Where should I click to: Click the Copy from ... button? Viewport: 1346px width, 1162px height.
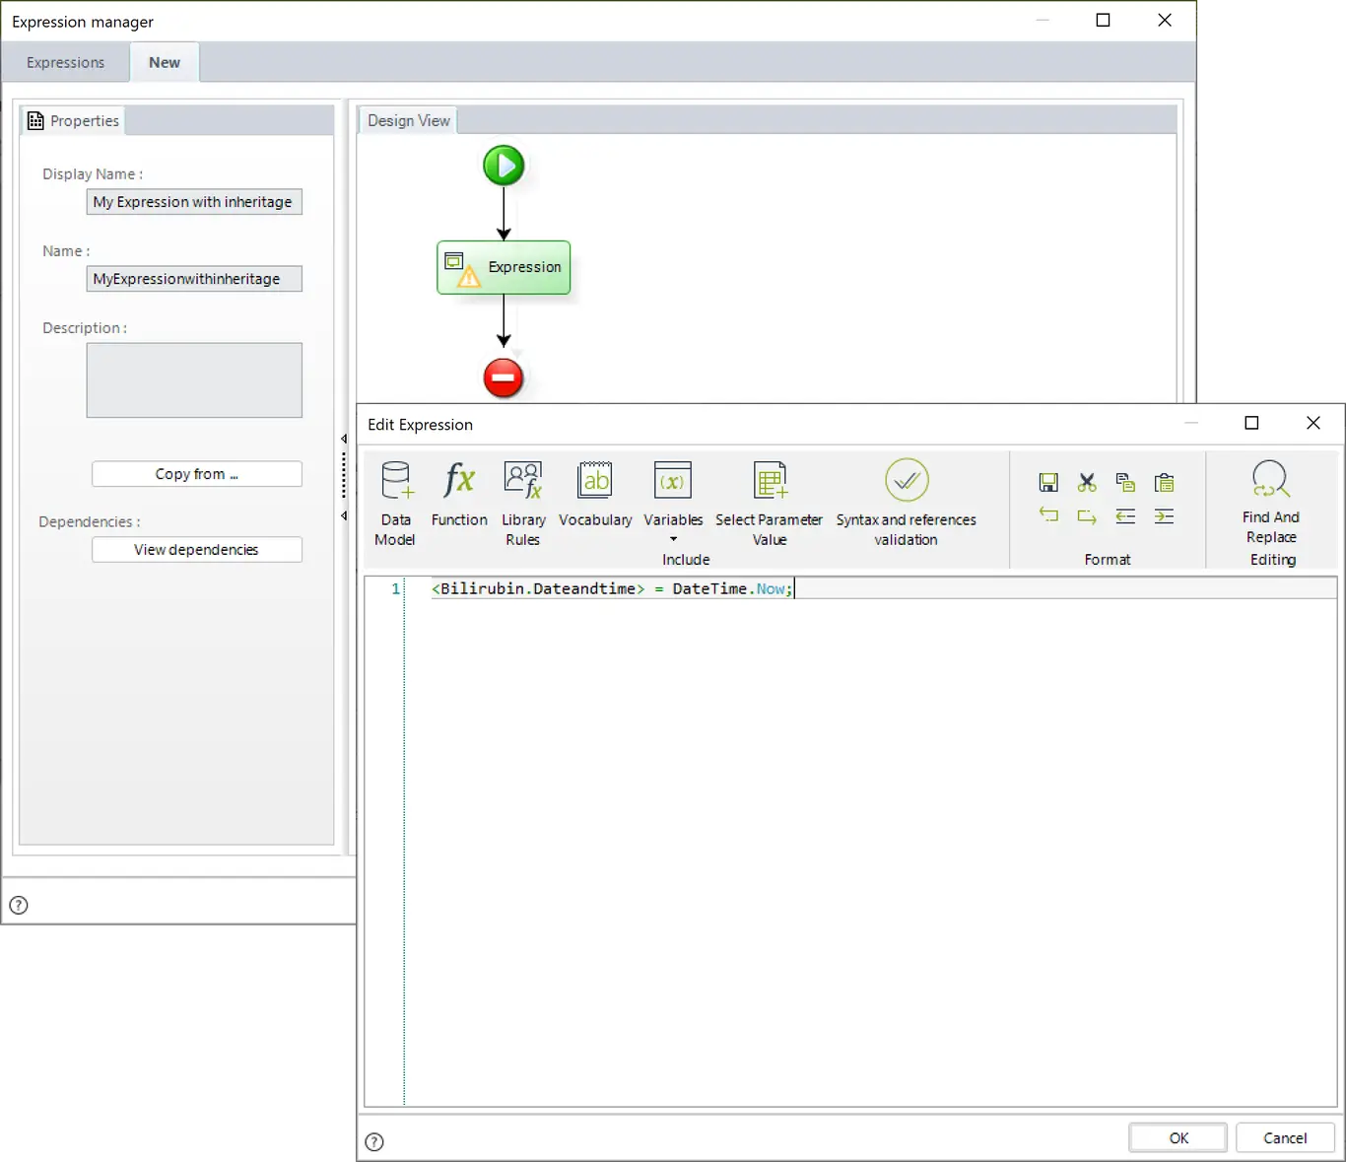point(197,474)
